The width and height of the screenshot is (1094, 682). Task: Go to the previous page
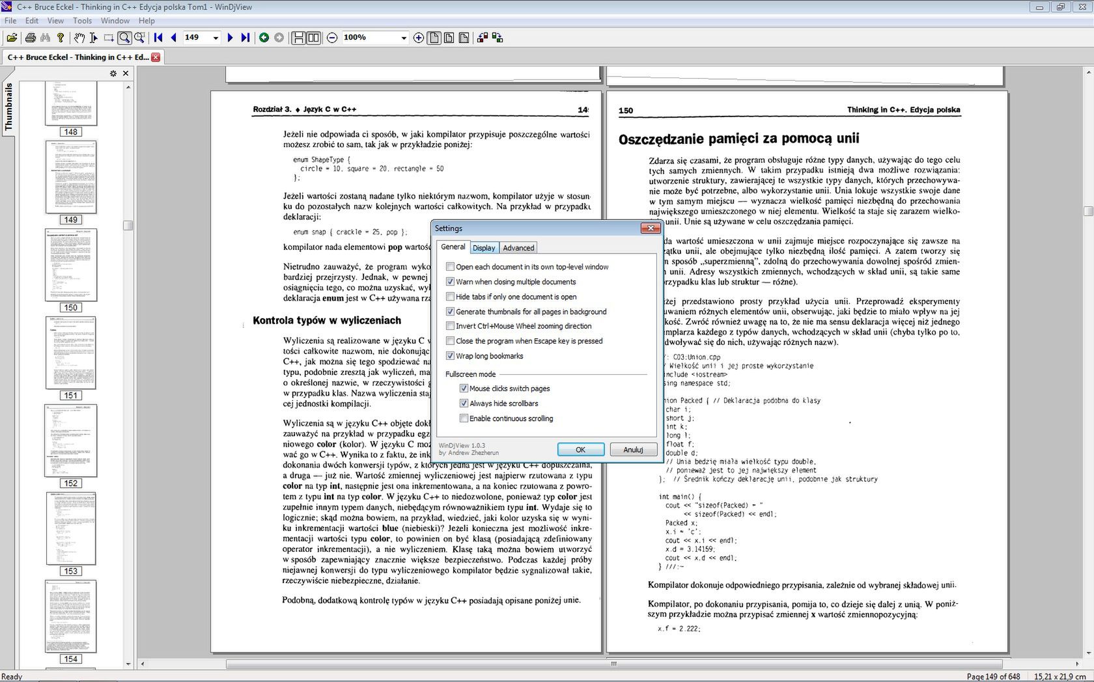click(173, 38)
